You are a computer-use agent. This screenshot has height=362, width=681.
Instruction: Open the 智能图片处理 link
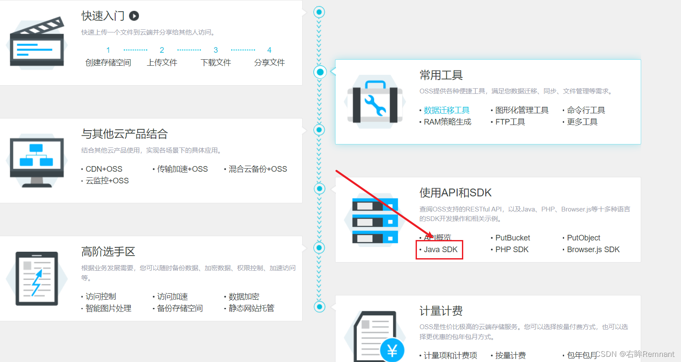pos(108,308)
